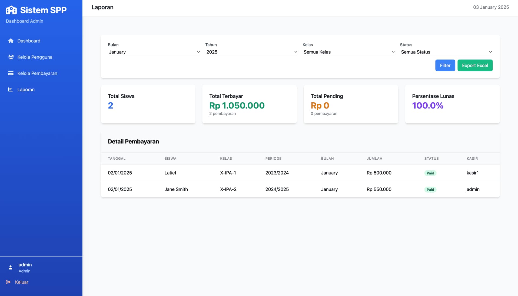Click the Paid badge in Latief's row
Screen dimensions: 518x296
pyautogui.click(x=430, y=173)
